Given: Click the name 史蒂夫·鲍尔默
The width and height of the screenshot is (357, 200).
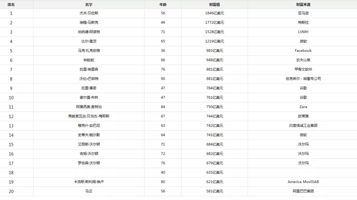Looking at the screenshot, I should (x=89, y=135).
